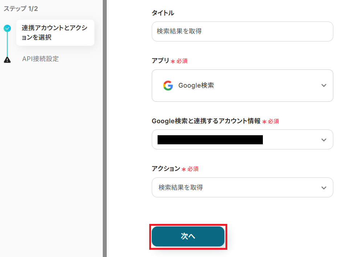Click the アプリ field label
The width and height of the screenshot is (358, 257).
(x=160, y=61)
